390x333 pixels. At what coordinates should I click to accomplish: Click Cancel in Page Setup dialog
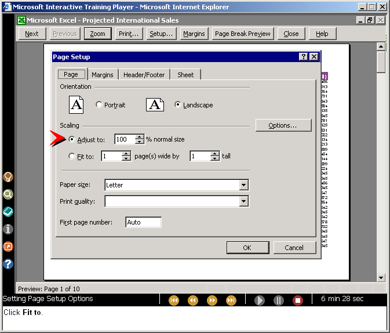pos(294,248)
